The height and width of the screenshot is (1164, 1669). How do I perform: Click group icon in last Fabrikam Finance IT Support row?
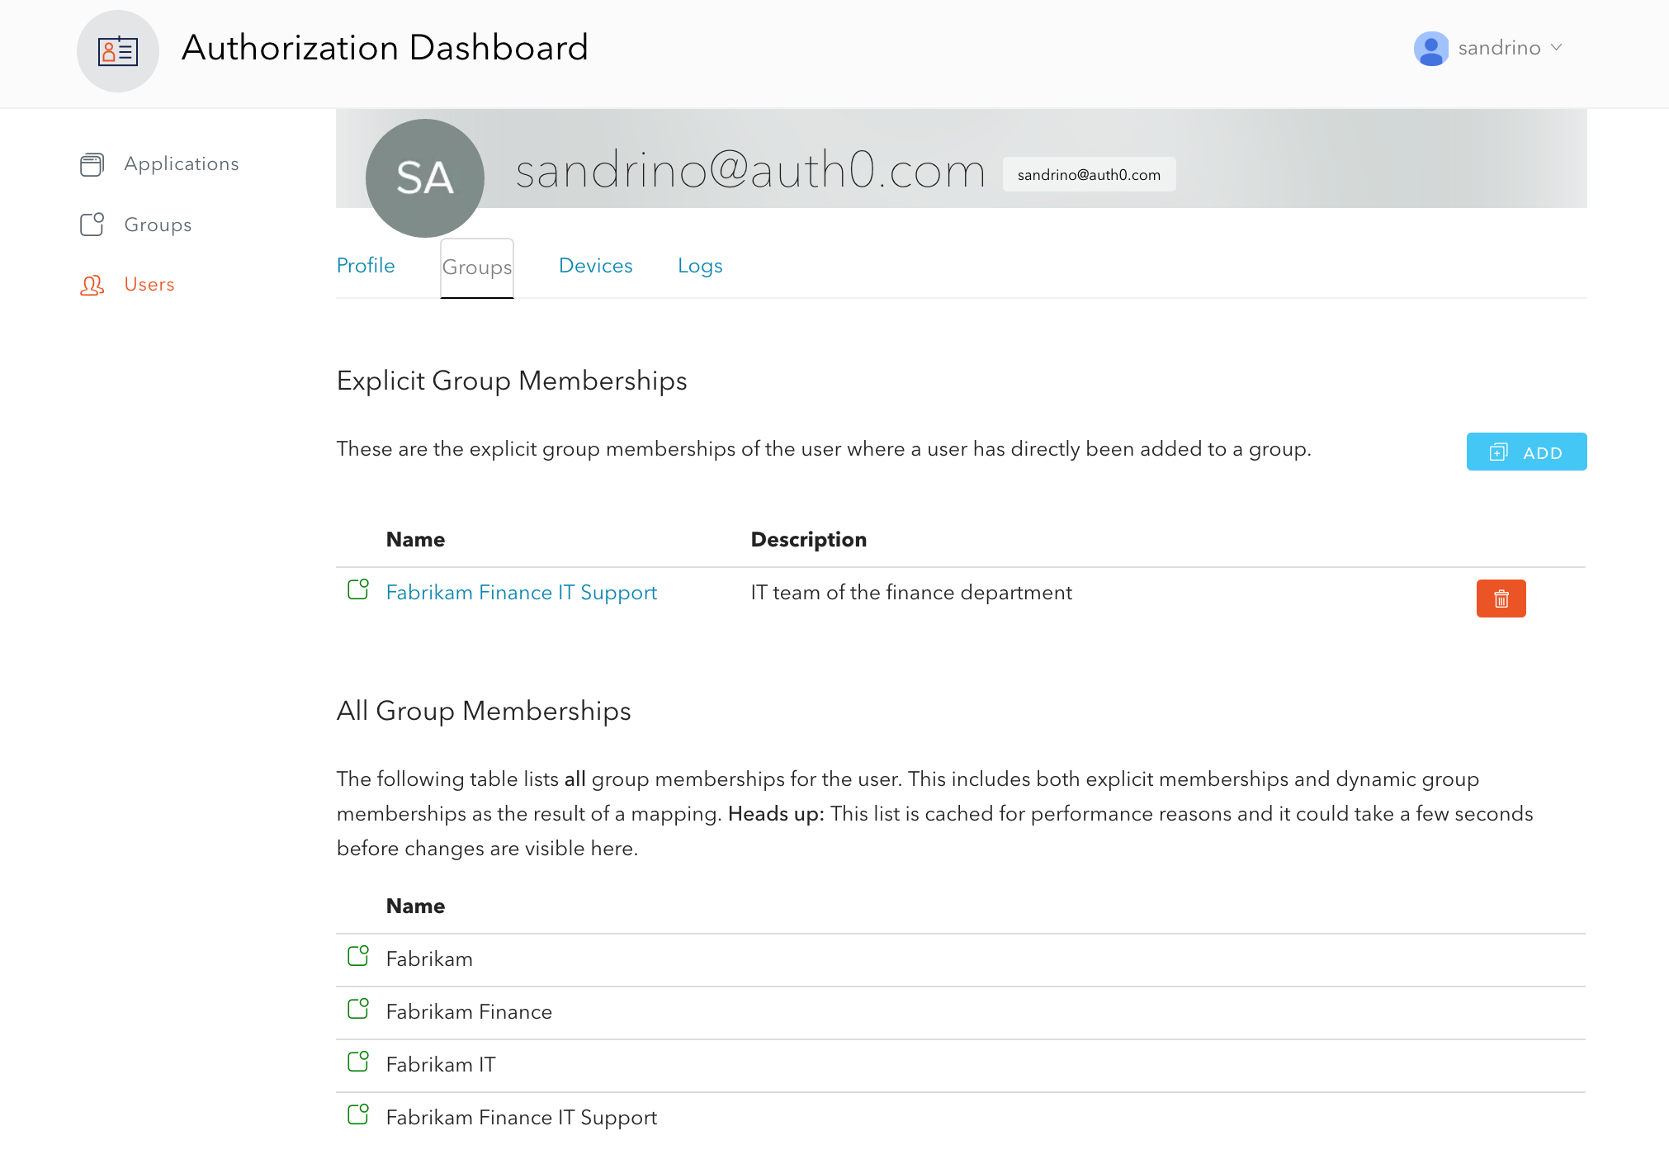pyautogui.click(x=358, y=1114)
